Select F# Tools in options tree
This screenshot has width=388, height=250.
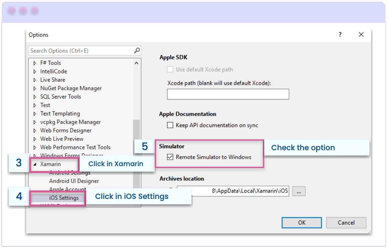pos(50,63)
